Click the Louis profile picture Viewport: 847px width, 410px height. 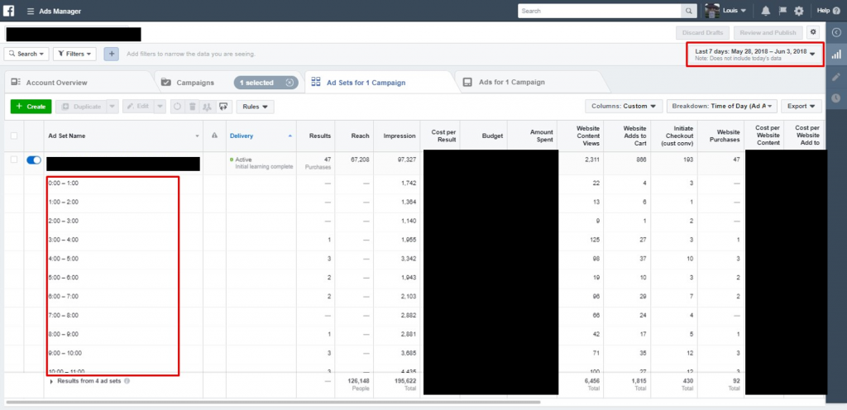pyautogui.click(x=712, y=11)
